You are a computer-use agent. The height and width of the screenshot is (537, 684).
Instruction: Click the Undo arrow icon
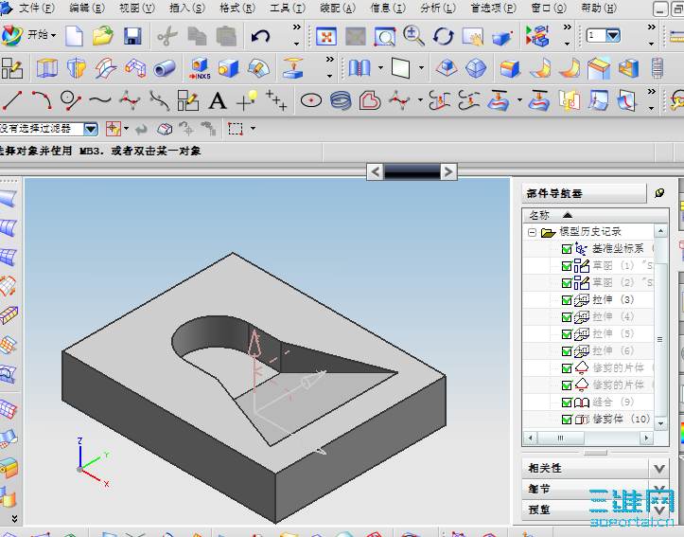coord(260,36)
